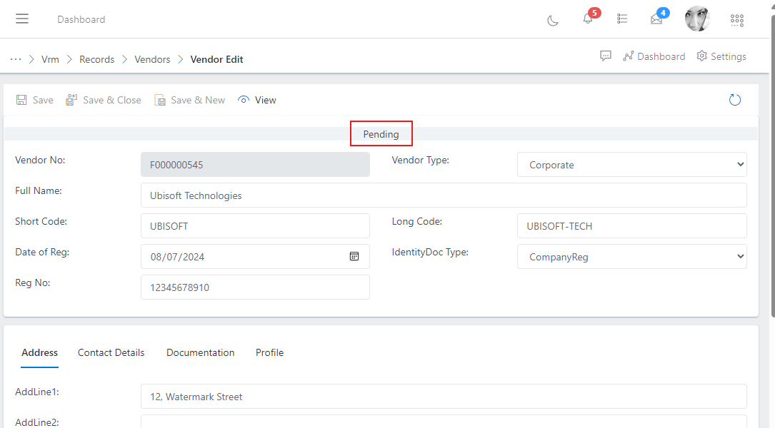Toggle dark mode via moon icon

[x=552, y=20]
